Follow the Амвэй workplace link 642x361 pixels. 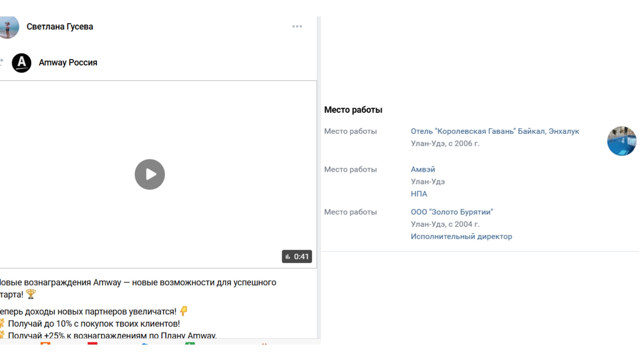(x=423, y=169)
